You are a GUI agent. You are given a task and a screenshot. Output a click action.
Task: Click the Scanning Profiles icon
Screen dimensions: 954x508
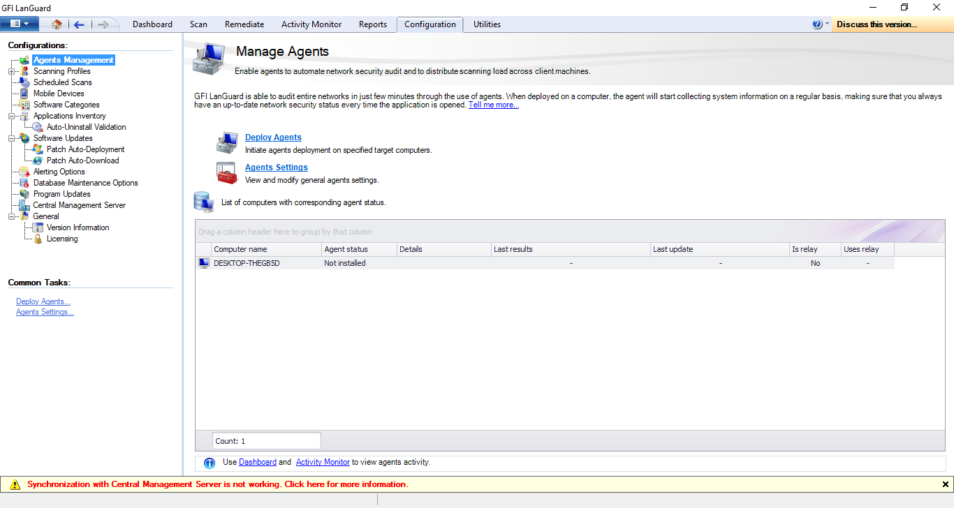24,71
